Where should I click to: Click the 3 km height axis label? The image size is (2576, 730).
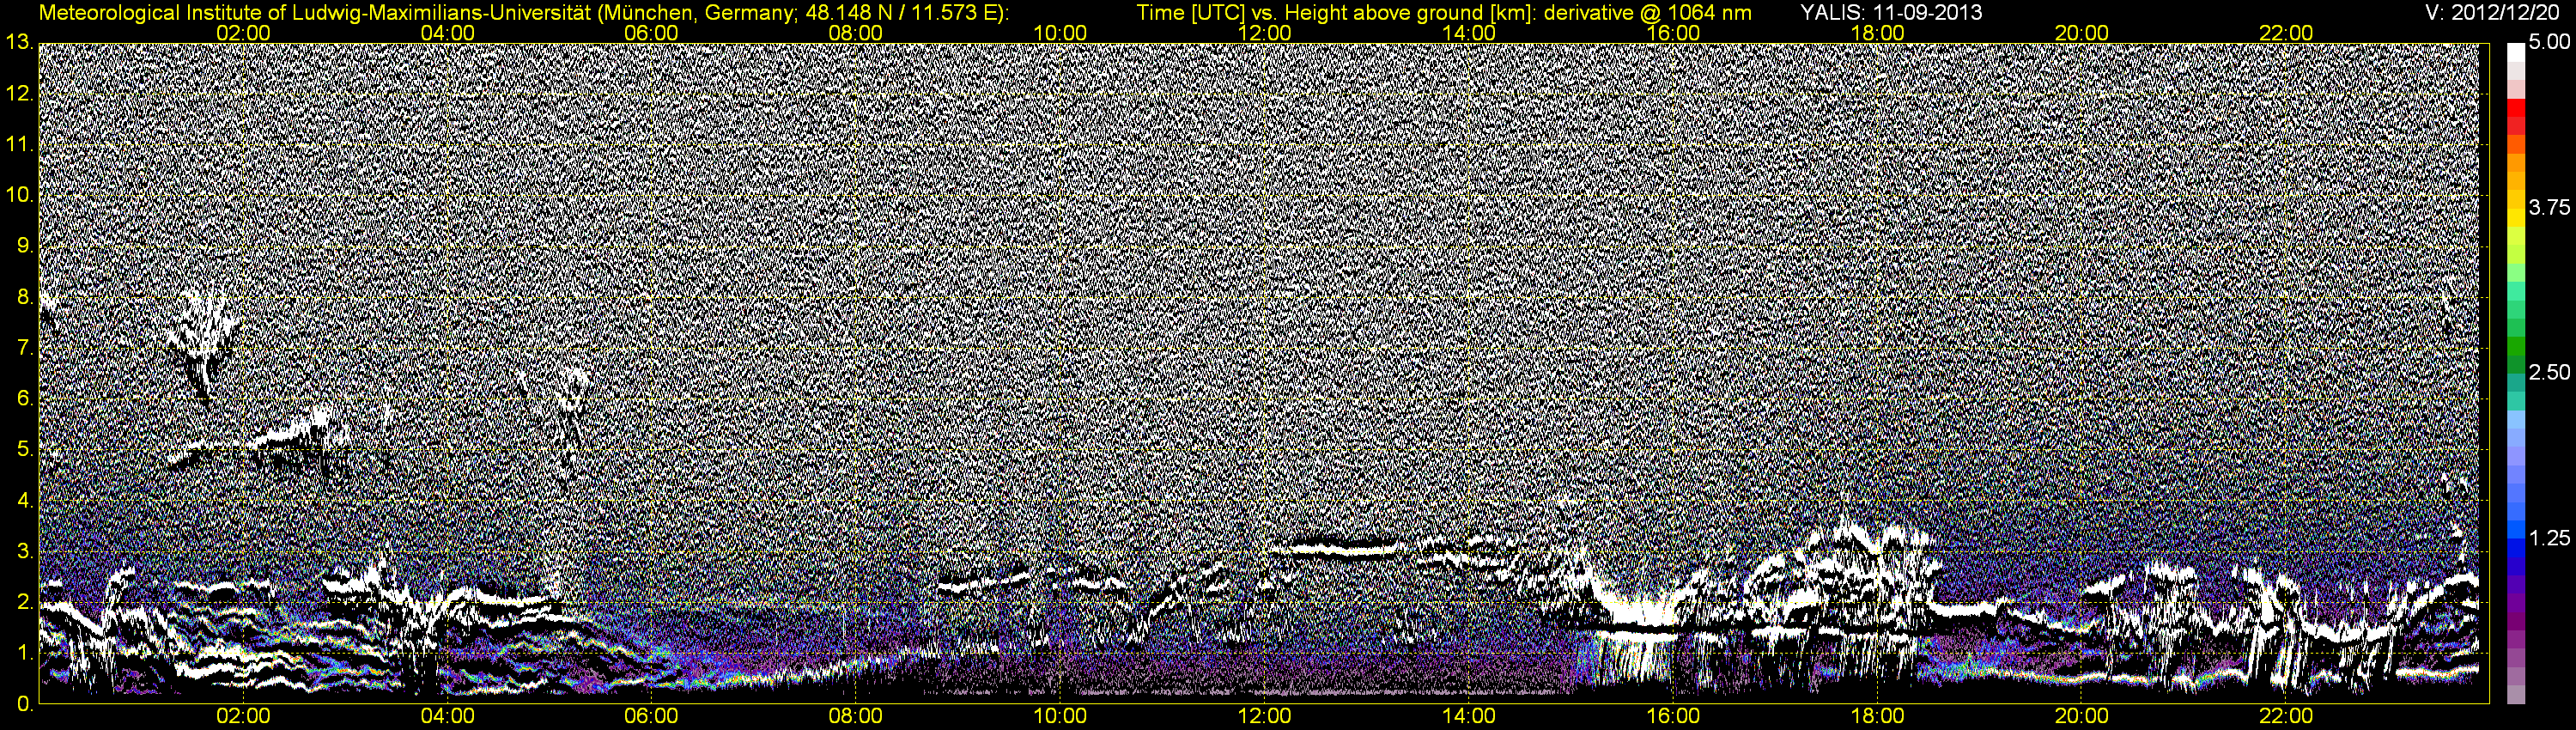click(24, 551)
